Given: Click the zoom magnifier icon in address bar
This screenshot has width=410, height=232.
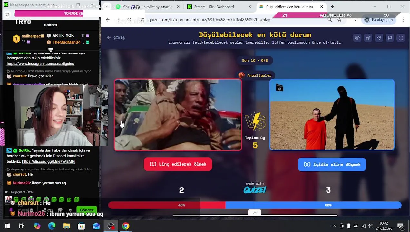Looking at the screenshot, I should click(329, 20).
